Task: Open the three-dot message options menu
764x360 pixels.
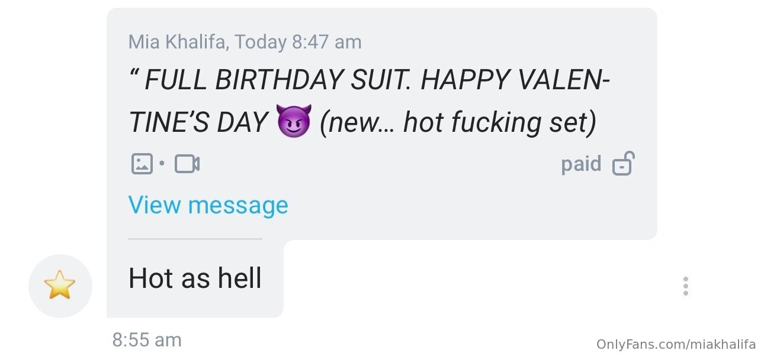Action: [x=685, y=286]
